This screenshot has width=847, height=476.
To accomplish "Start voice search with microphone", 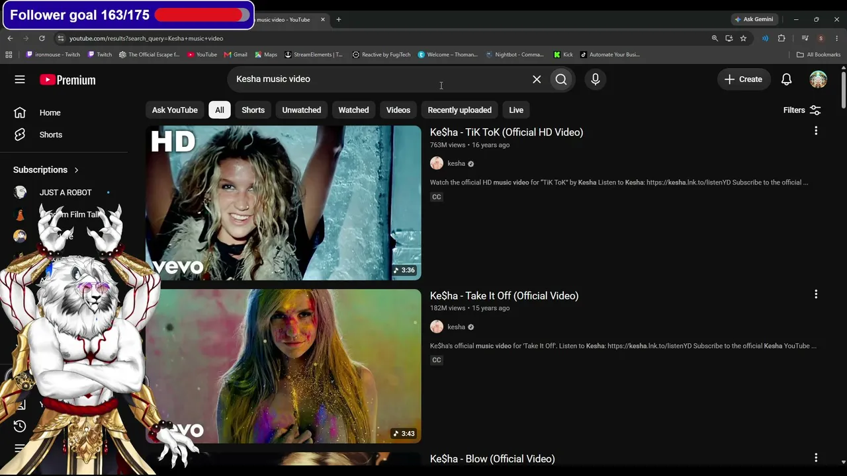I will coord(596,79).
